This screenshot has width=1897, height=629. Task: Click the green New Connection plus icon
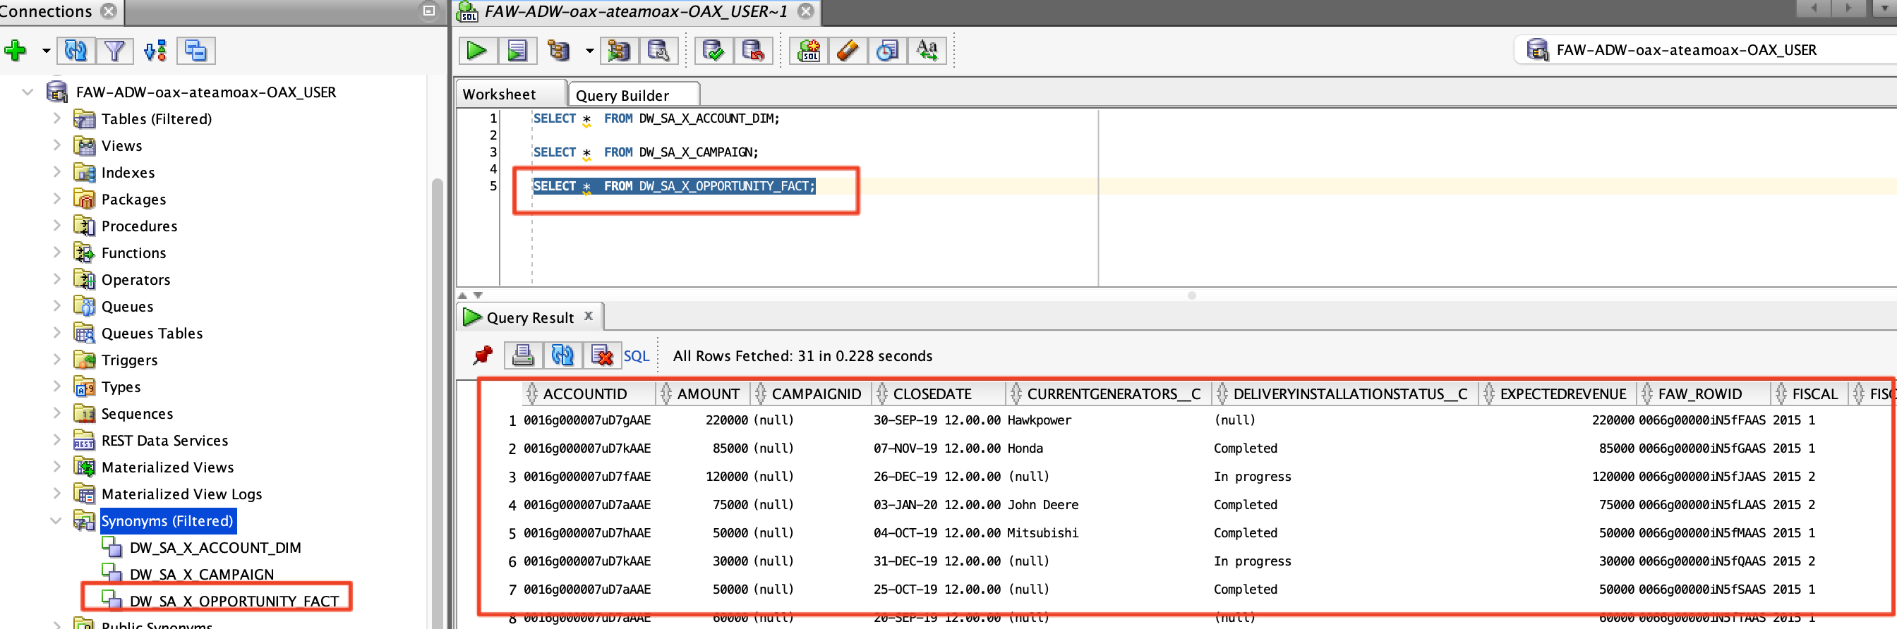[16, 51]
